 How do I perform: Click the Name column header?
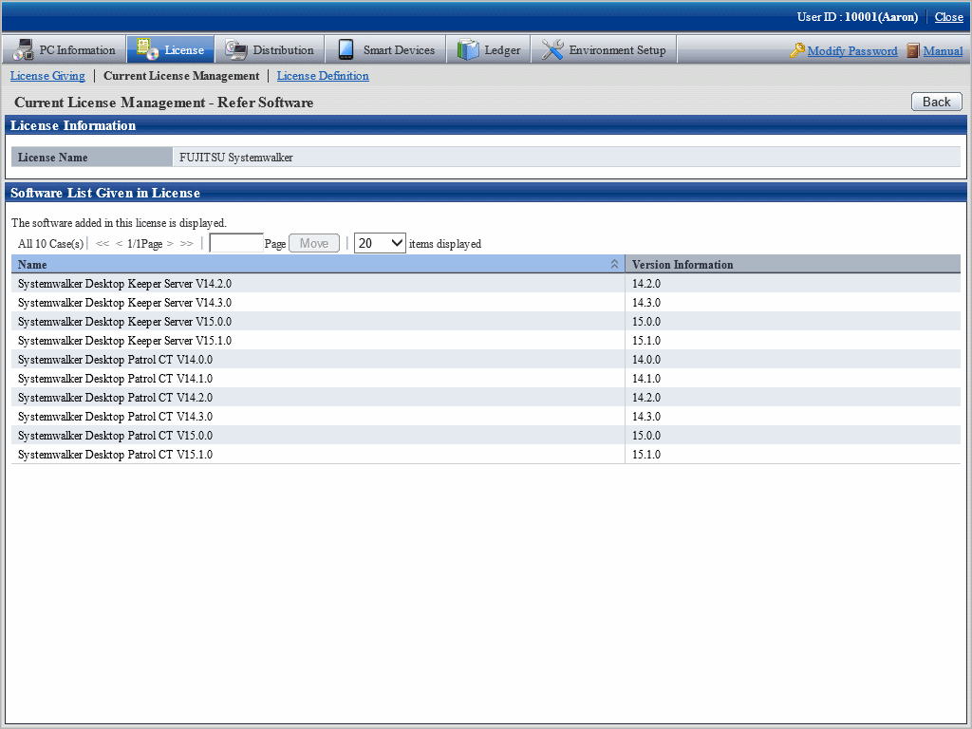(318, 264)
